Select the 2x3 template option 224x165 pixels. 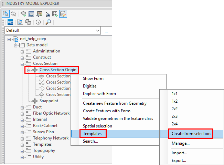pyautogui.click(x=174, y=116)
